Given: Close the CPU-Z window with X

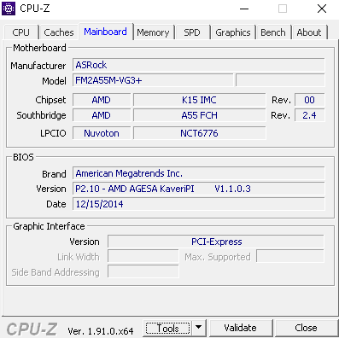Looking at the screenshot, I should [x=322, y=9].
